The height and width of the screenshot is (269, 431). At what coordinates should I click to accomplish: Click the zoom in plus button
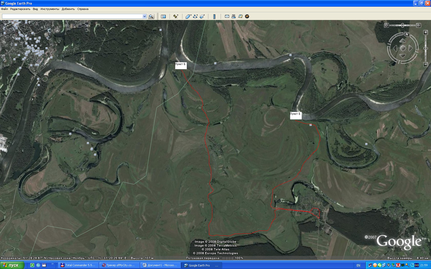tap(426, 32)
